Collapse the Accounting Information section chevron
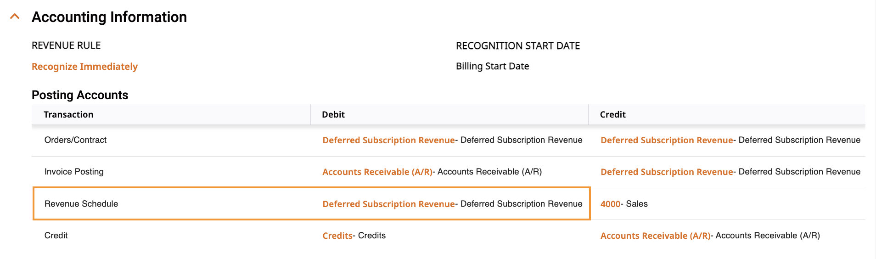This screenshot has height=259, width=876. pos(15,17)
